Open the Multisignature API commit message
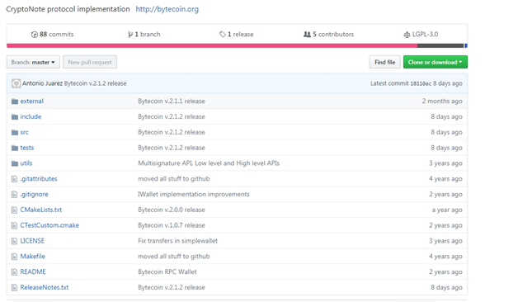The width and height of the screenshot is (518, 302). (209, 163)
